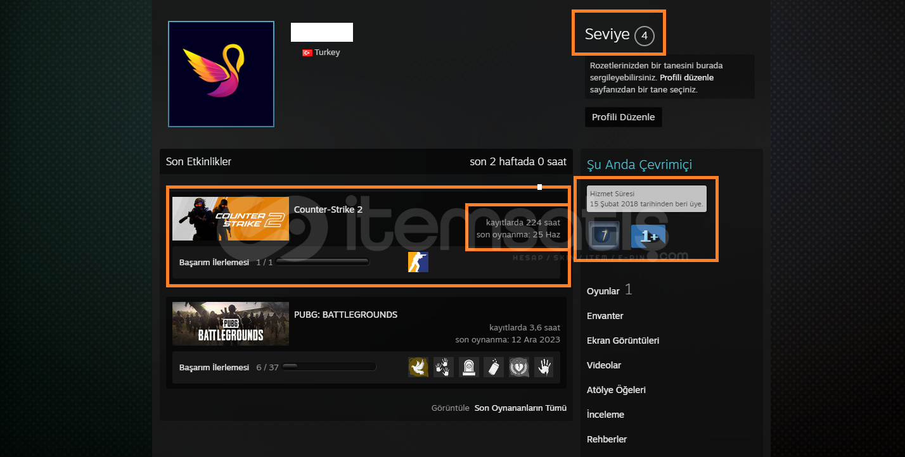Open the swan profile avatar image
This screenshot has height=457, width=905.
coord(221,74)
